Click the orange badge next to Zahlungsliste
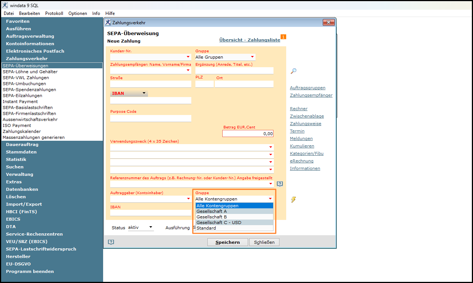473x283 pixels. (x=283, y=37)
